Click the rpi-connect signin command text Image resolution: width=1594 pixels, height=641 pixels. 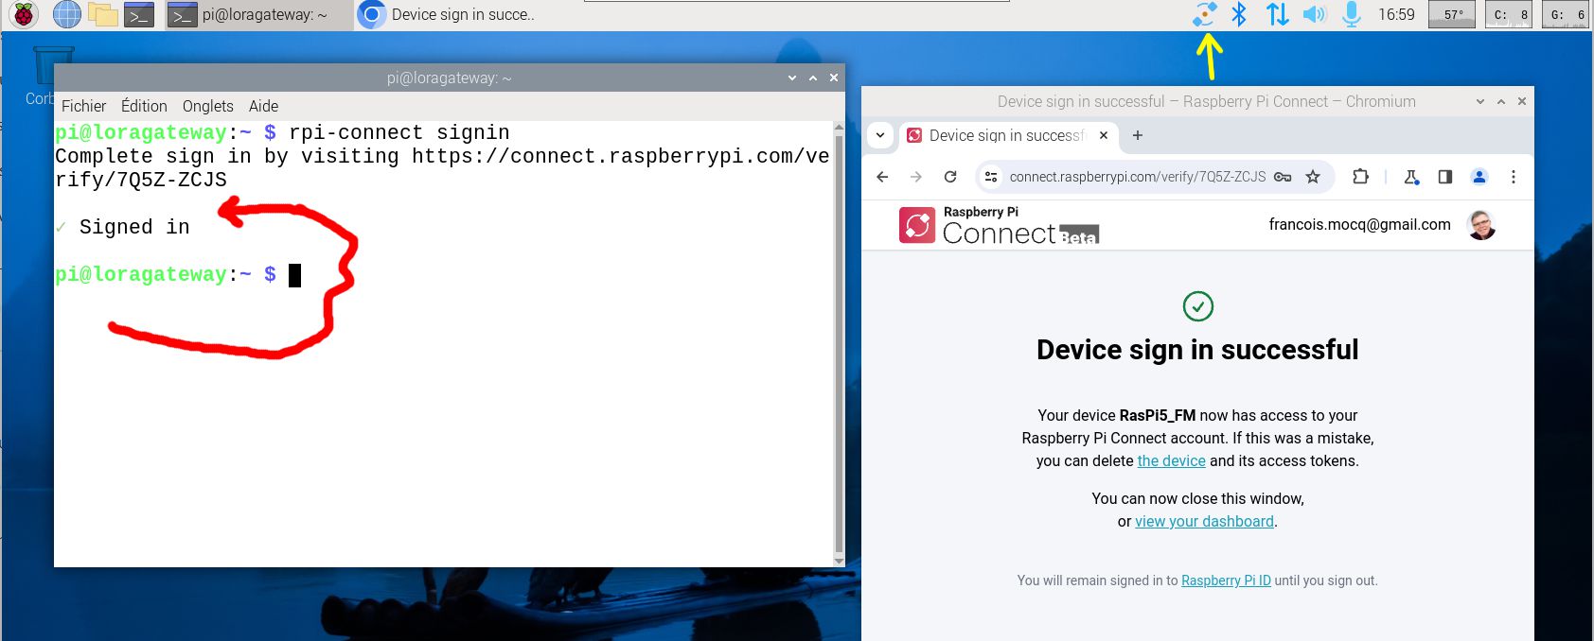[x=399, y=132]
